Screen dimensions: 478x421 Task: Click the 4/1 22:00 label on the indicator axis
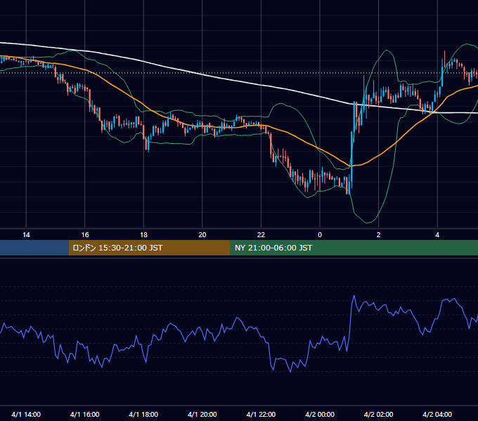click(x=261, y=414)
